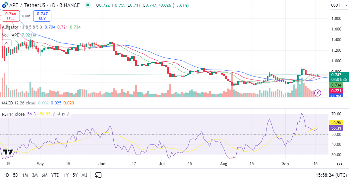Click the 30.00 RSI axis label
Image resolution: width=349 pixels, height=180 pixels.
(336, 154)
